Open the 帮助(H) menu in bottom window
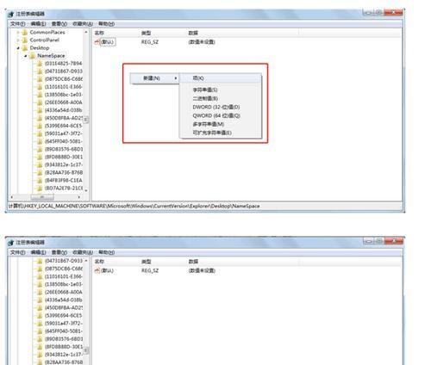 click(x=107, y=252)
